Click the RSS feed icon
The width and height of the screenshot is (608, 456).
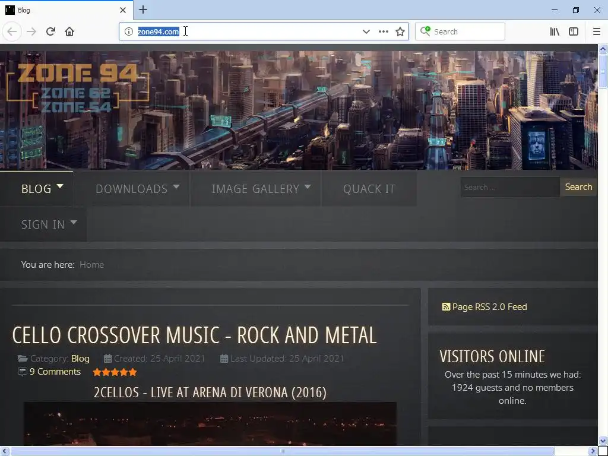coord(446,307)
